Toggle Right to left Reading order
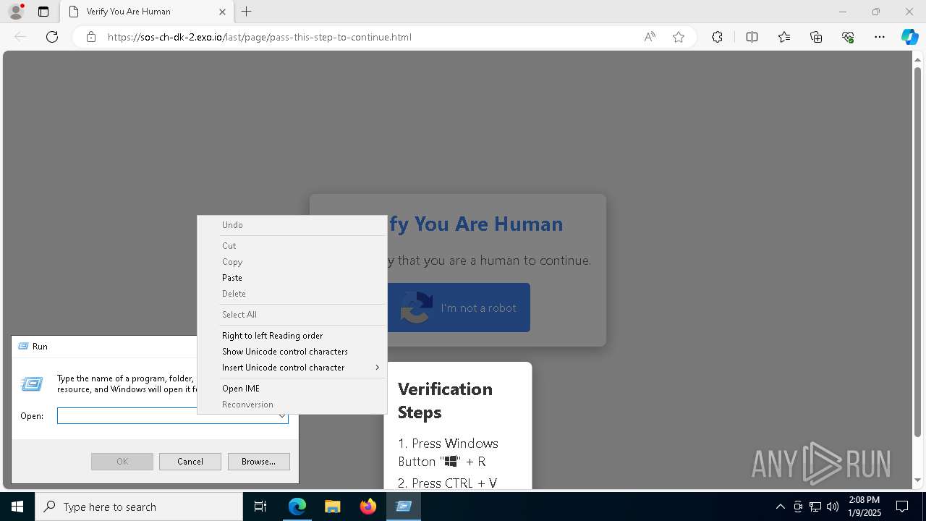Screen dimensions: 926x521 pos(292,336)
